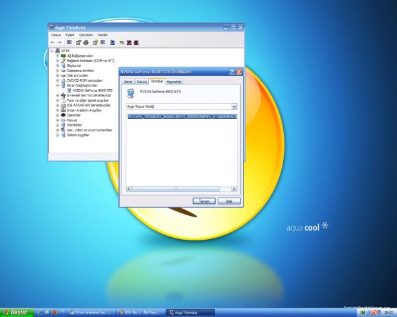Open the Aygıt Kopya Kimliği dropdown

(234, 106)
